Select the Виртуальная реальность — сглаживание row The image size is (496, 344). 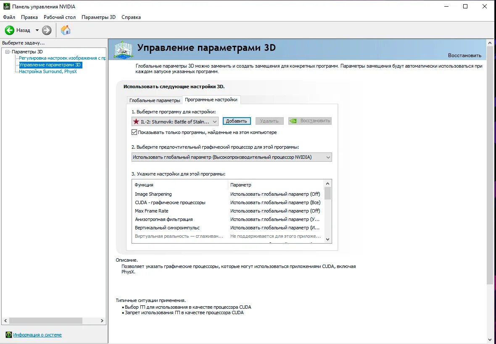point(228,236)
